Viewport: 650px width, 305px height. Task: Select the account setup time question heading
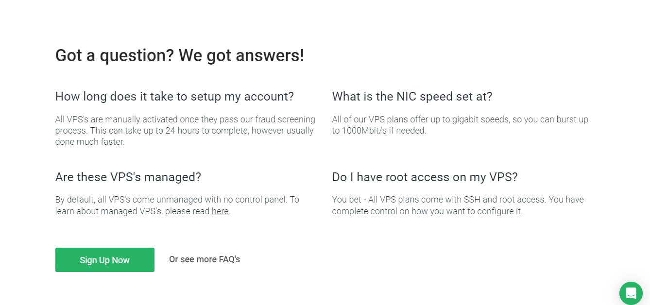coord(174,96)
